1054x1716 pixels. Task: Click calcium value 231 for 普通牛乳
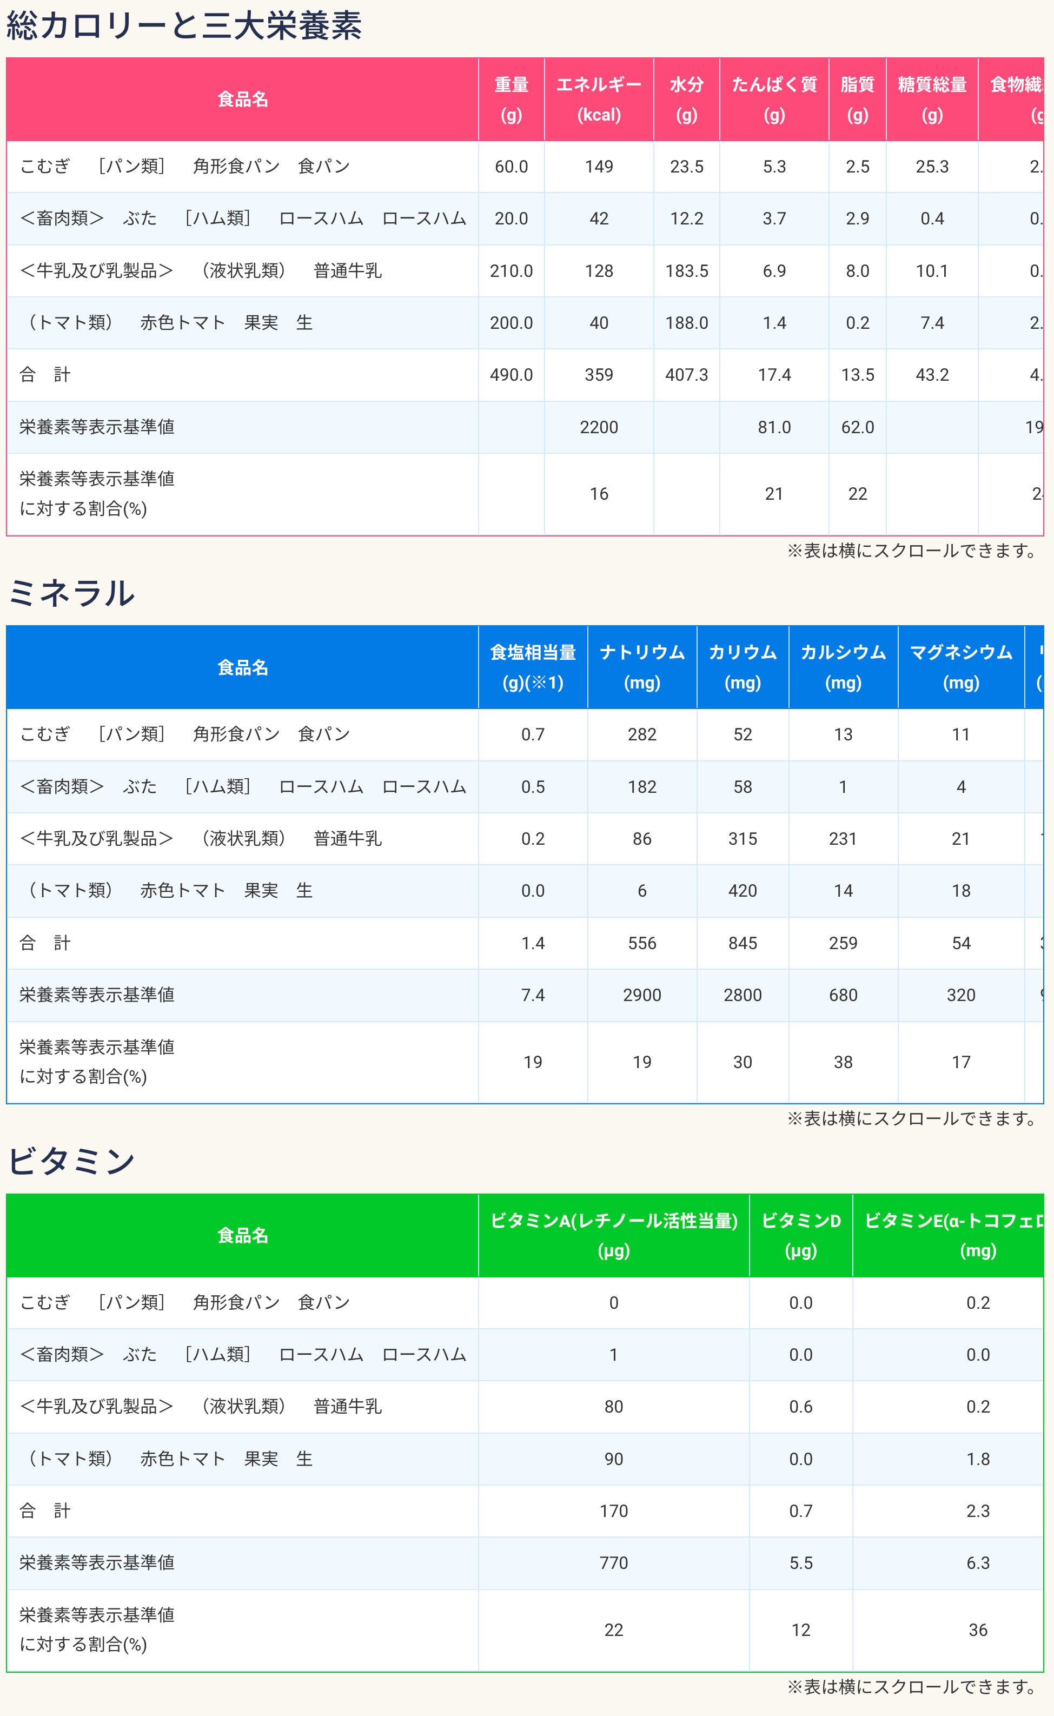click(844, 838)
